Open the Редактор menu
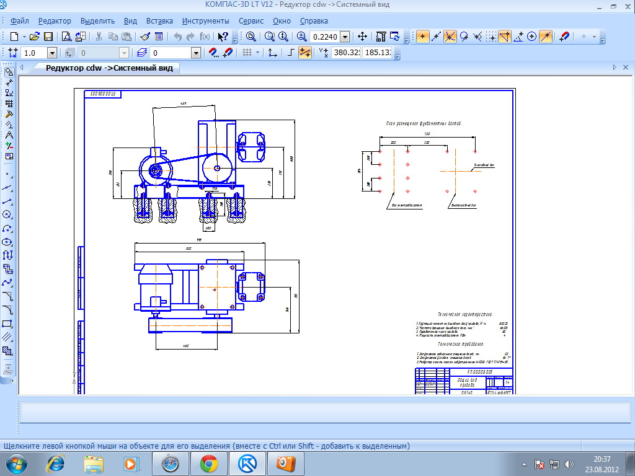 (55, 21)
